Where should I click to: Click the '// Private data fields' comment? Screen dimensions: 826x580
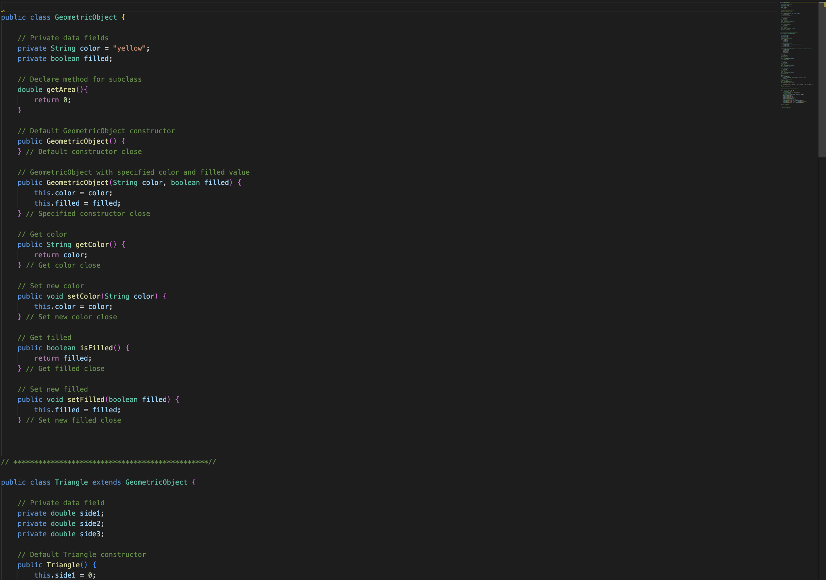tap(63, 38)
